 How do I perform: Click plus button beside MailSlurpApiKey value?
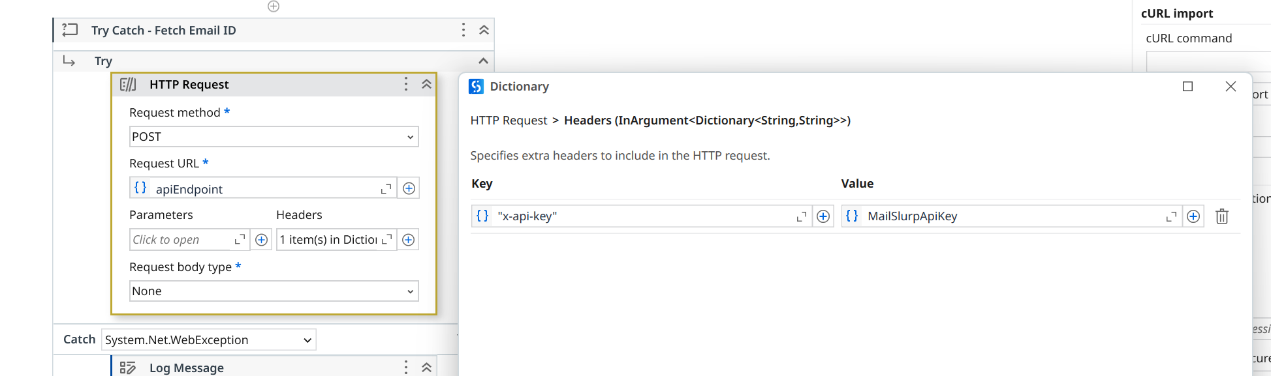tap(1193, 216)
